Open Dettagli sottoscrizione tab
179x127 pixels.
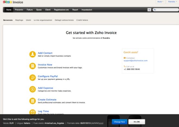pyautogui.click(x=64, y=20)
